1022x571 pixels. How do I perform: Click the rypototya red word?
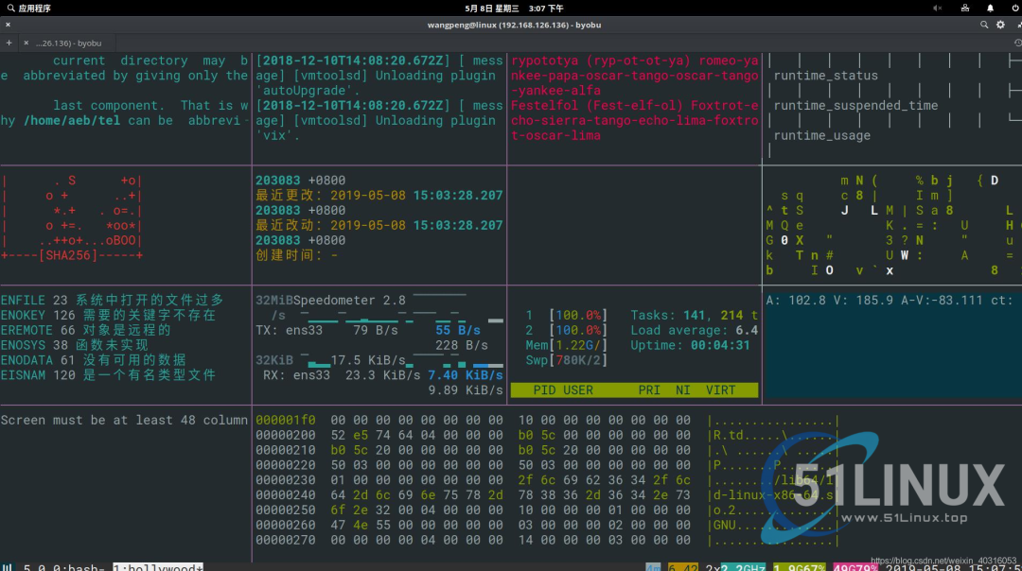[x=544, y=61]
